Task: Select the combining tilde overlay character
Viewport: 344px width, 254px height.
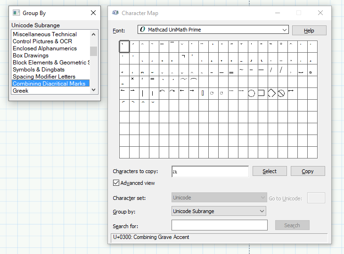Action: [x=243, y=70]
